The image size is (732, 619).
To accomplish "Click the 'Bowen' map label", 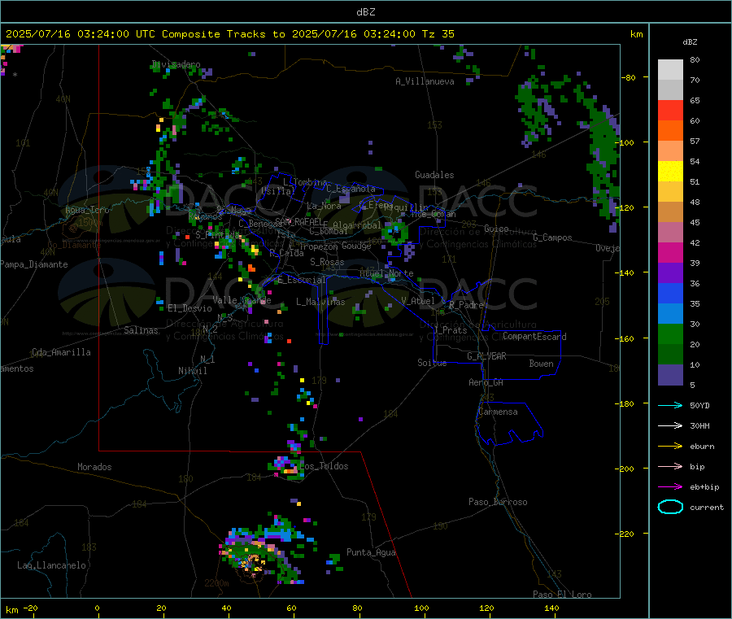I will [x=541, y=364].
